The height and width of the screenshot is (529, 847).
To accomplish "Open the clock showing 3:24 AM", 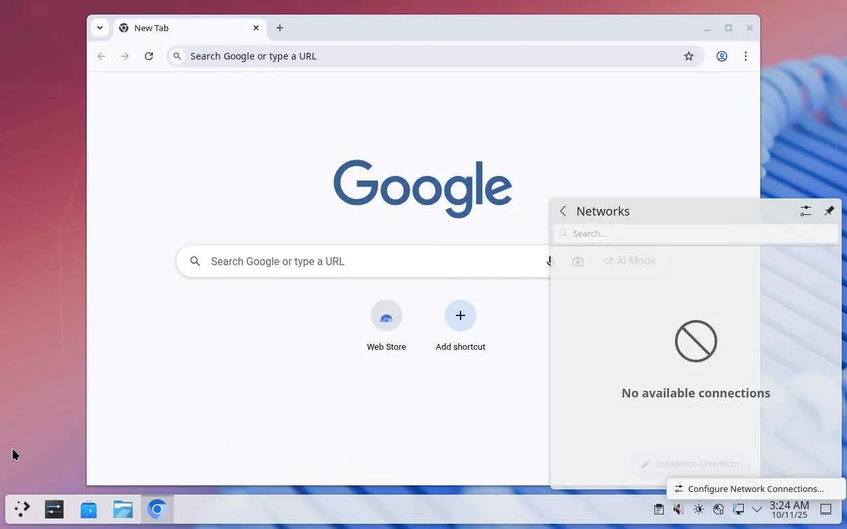I will 789,509.
